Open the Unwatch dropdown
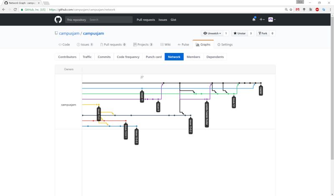Screen dimensions: 334x196 point(212,33)
